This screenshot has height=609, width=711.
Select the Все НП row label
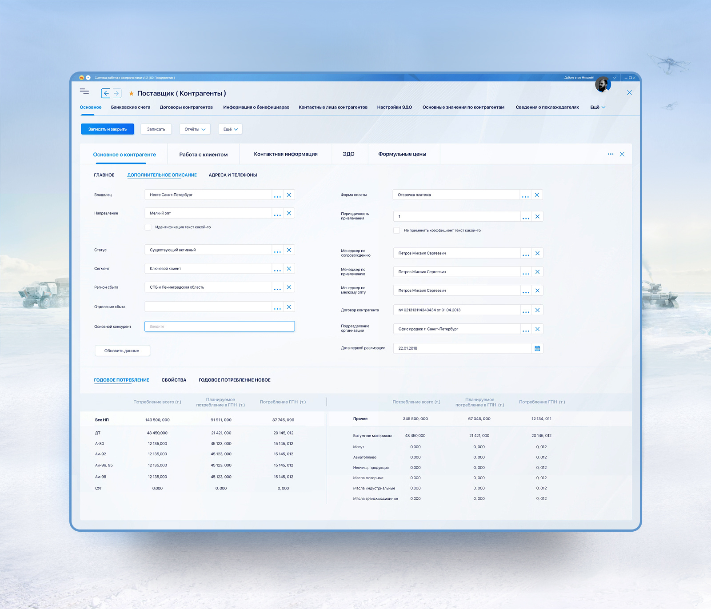pyautogui.click(x=102, y=420)
